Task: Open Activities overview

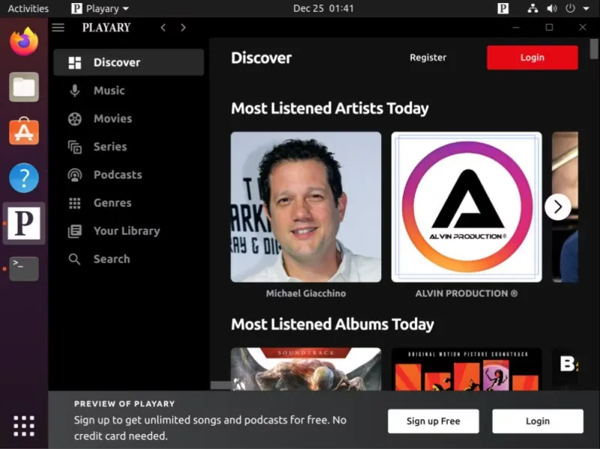Action: click(x=28, y=8)
